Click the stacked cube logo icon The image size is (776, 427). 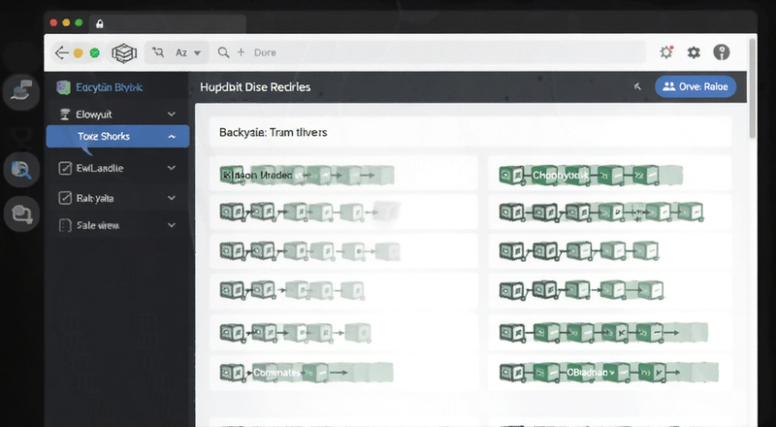[124, 52]
